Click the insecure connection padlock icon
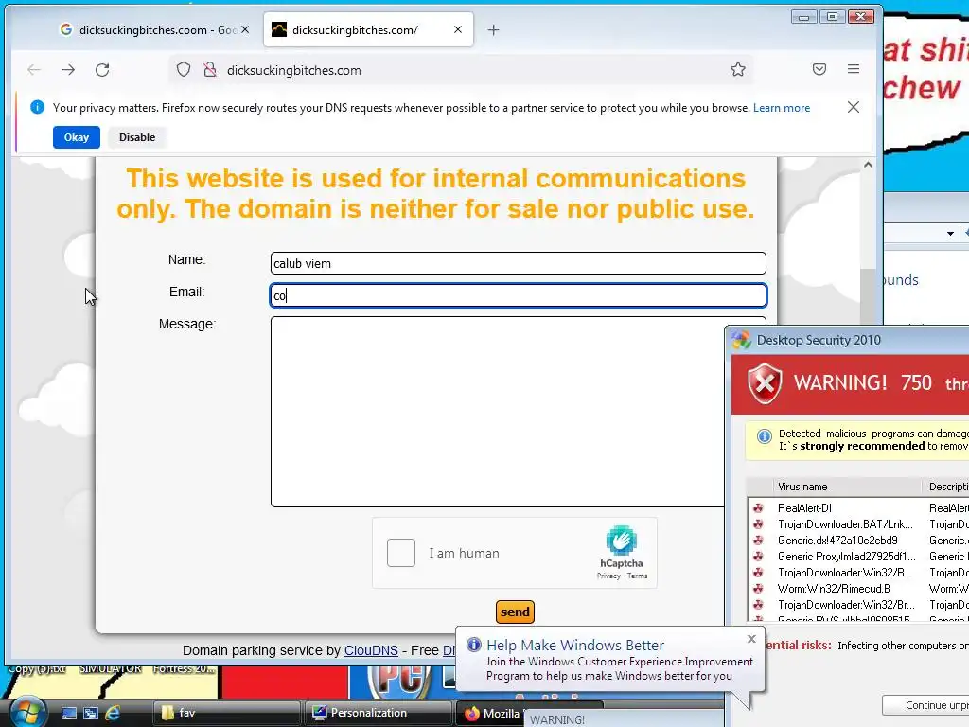 (x=210, y=70)
